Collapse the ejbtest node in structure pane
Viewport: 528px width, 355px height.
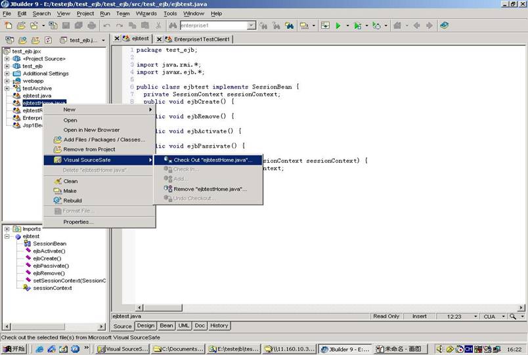pyautogui.click(x=7, y=236)
